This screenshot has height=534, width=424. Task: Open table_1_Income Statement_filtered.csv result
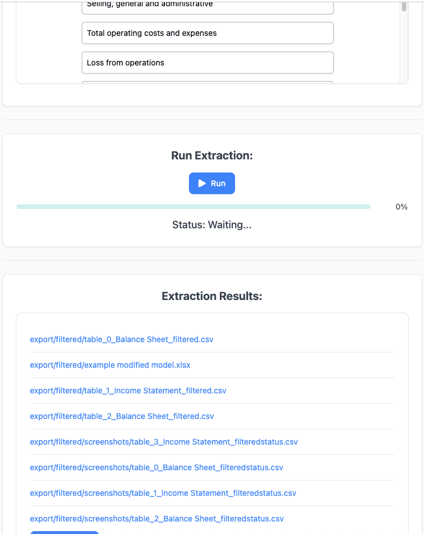tap(128, 391)
